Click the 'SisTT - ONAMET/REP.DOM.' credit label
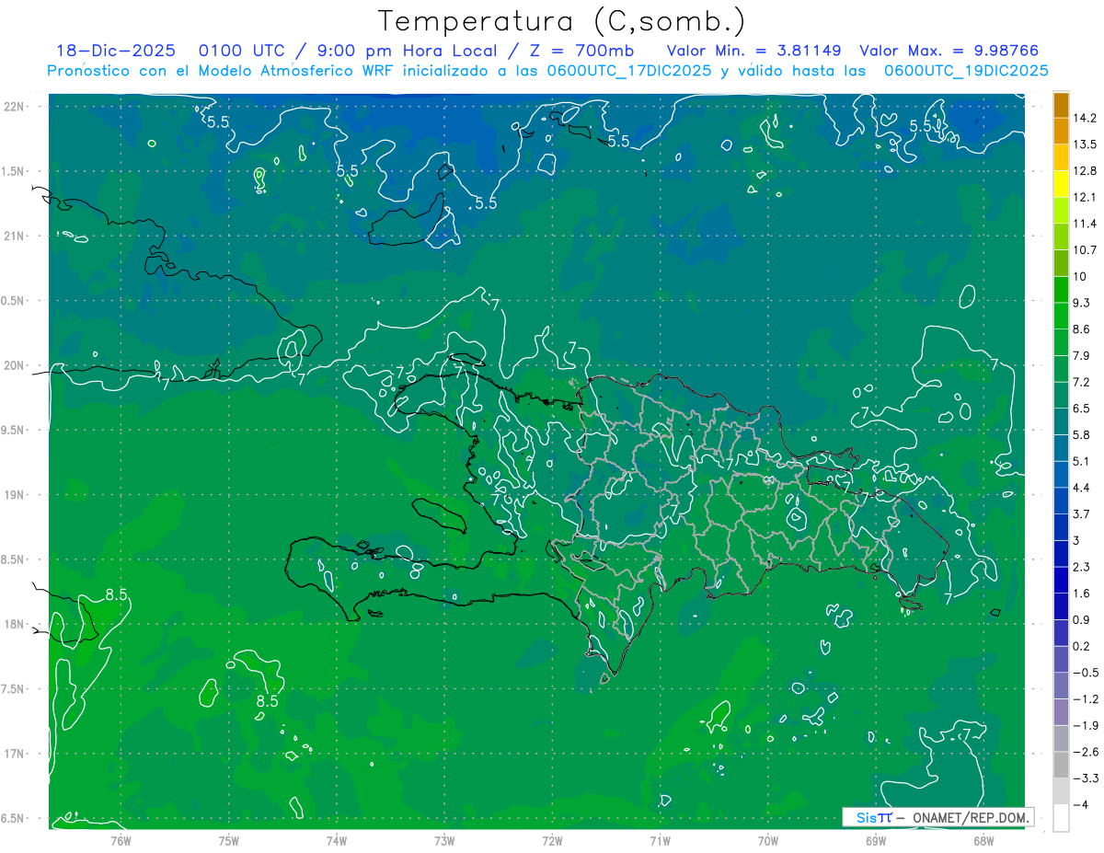This screenshot has height=853, width=1104. 937,817
